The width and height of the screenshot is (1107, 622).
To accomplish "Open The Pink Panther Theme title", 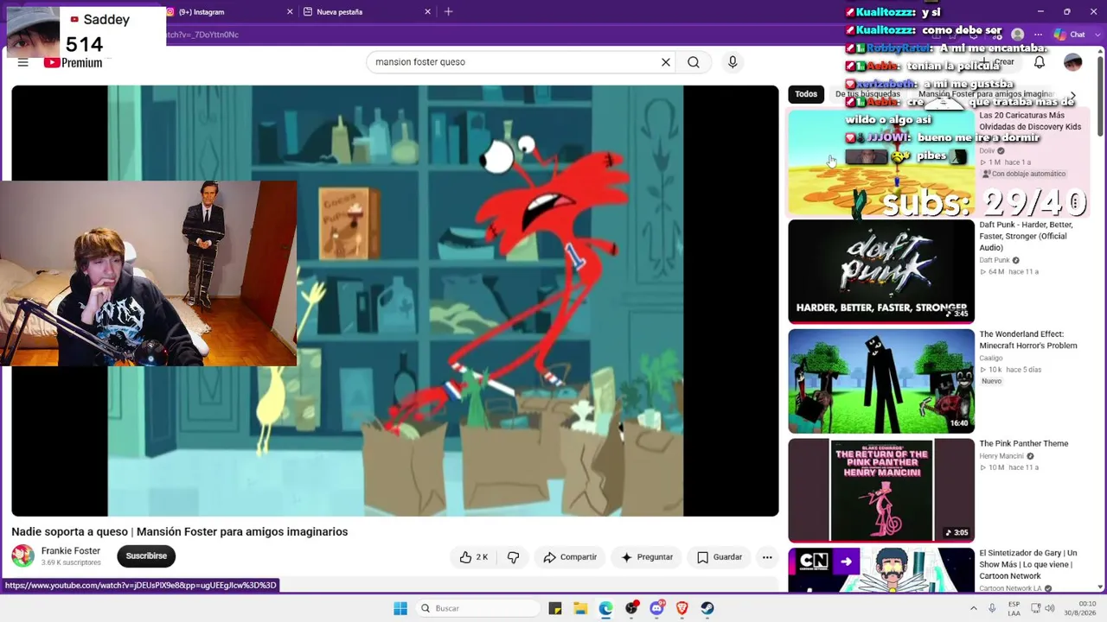I will click(1023, 444).
